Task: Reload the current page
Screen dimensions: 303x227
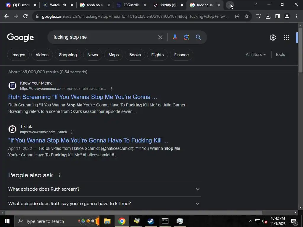Action: pyautogui.click(x=25, y=17)
